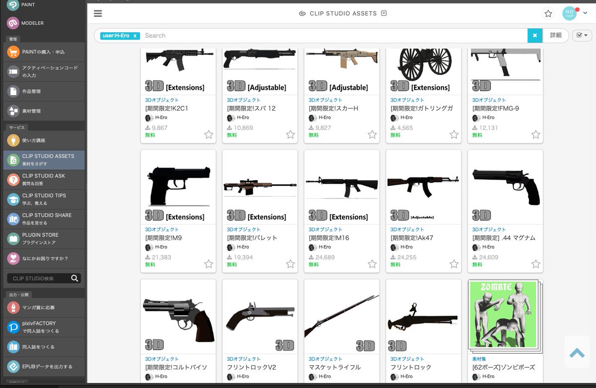Favorite the M16 asset star
The width and height of the screenshot is (596, 388).
coord(372,264)
